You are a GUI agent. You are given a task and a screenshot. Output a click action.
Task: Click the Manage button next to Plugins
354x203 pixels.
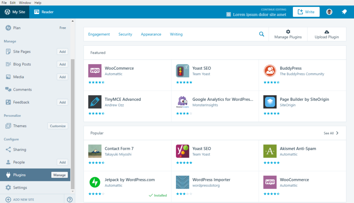pos(59,175)
